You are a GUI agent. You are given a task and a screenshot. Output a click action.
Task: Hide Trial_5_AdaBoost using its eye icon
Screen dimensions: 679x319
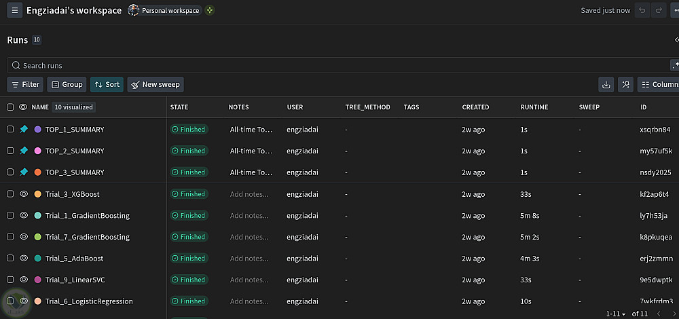24,259
